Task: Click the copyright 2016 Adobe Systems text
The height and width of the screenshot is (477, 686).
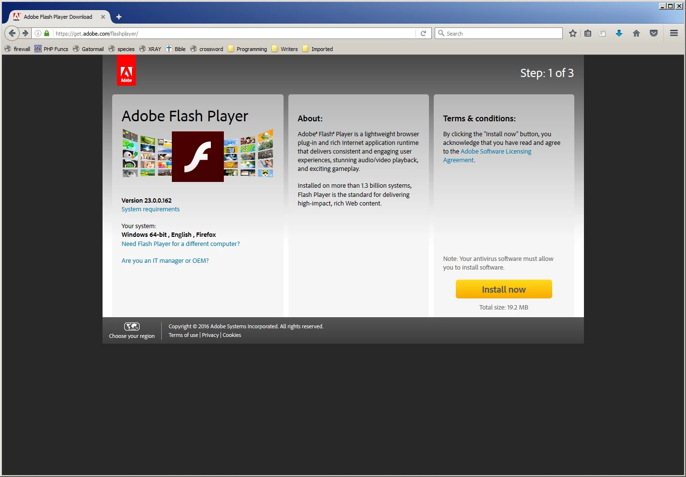Action: 246,326
